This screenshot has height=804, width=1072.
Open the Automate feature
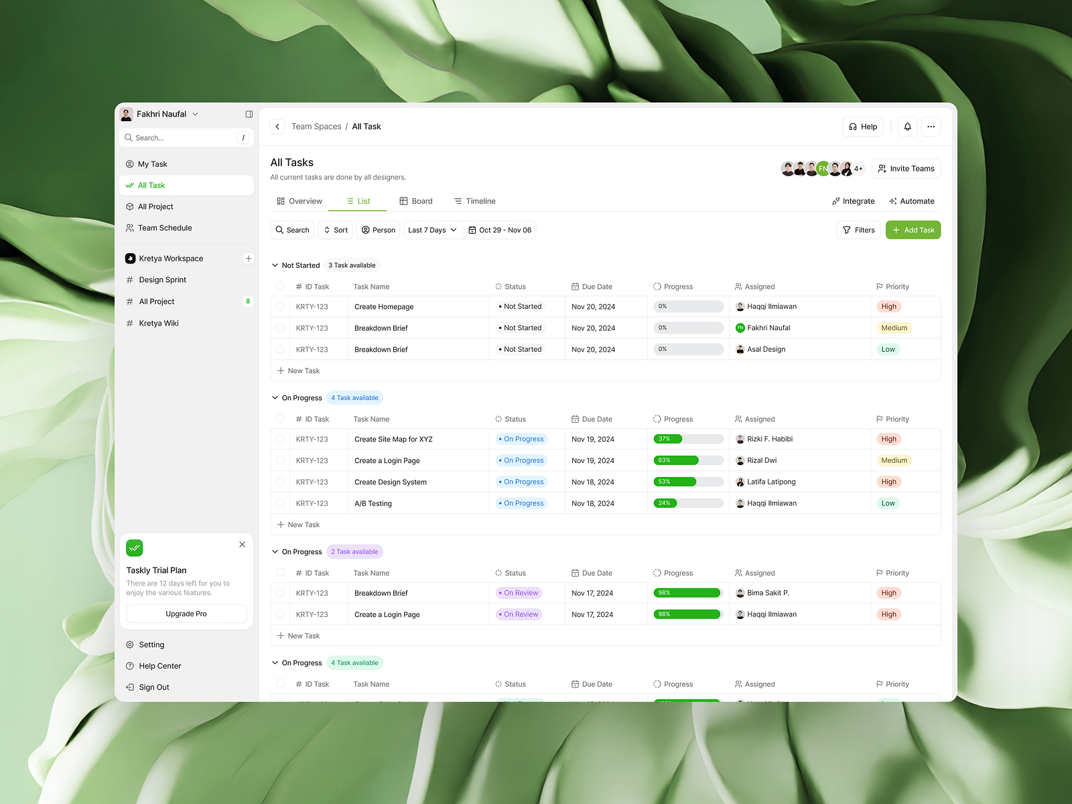coord(912,201)
